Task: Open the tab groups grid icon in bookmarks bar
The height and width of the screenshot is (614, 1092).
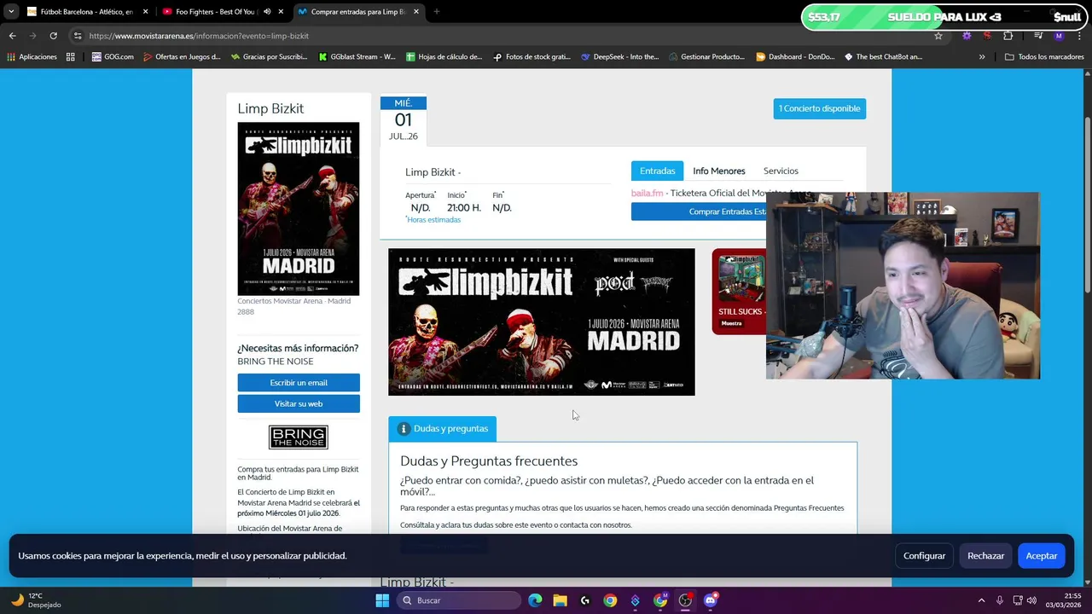Action: click(x=71, y=56)
